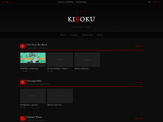Click 'Add more videos here...' under NostalgiaTube
Image resolution: width=163 pixels, height=122 pixels.
click(x=55, y=105)
